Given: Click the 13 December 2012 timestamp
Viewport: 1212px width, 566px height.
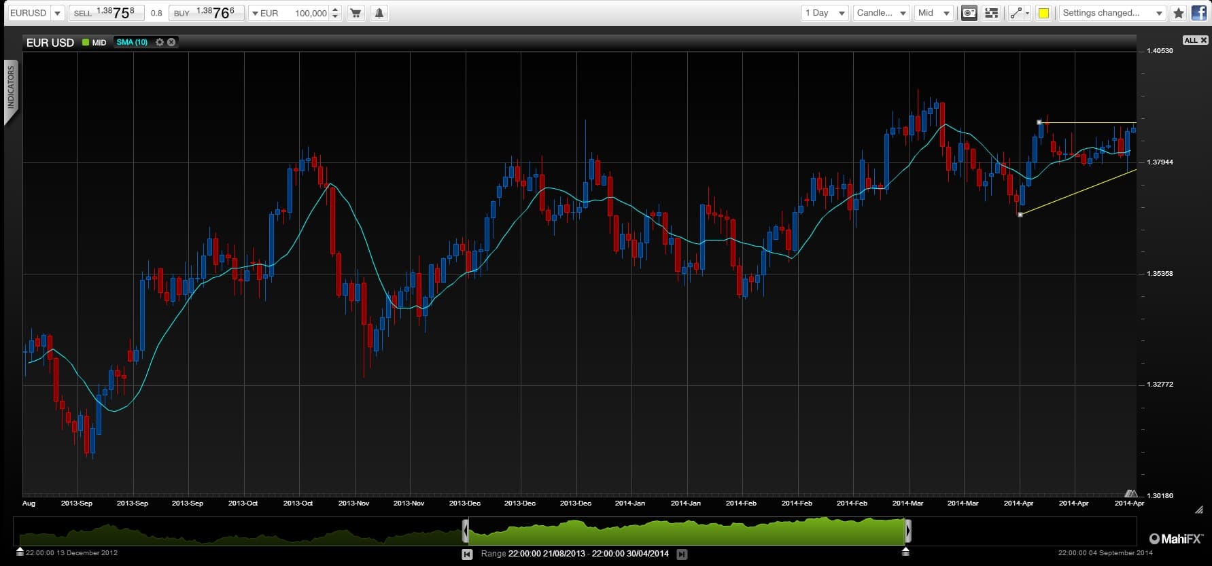Looking at the screenshot, I should pyautogui.click(x=72, y=553).
